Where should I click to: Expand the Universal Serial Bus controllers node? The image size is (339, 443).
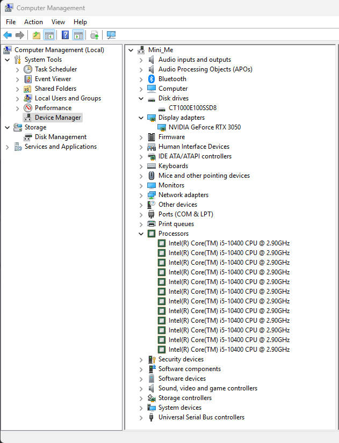pyautogui.click(x=141, y=417)
